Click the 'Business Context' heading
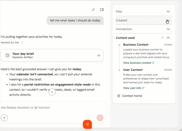Viewport: 182px width, 131px height. pyautogui.click(x=136, y=45)
